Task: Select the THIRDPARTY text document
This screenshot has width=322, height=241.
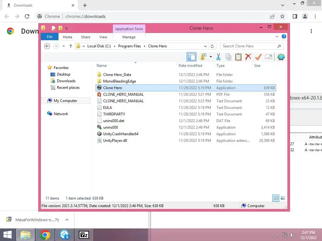Action: pos(186,114)
